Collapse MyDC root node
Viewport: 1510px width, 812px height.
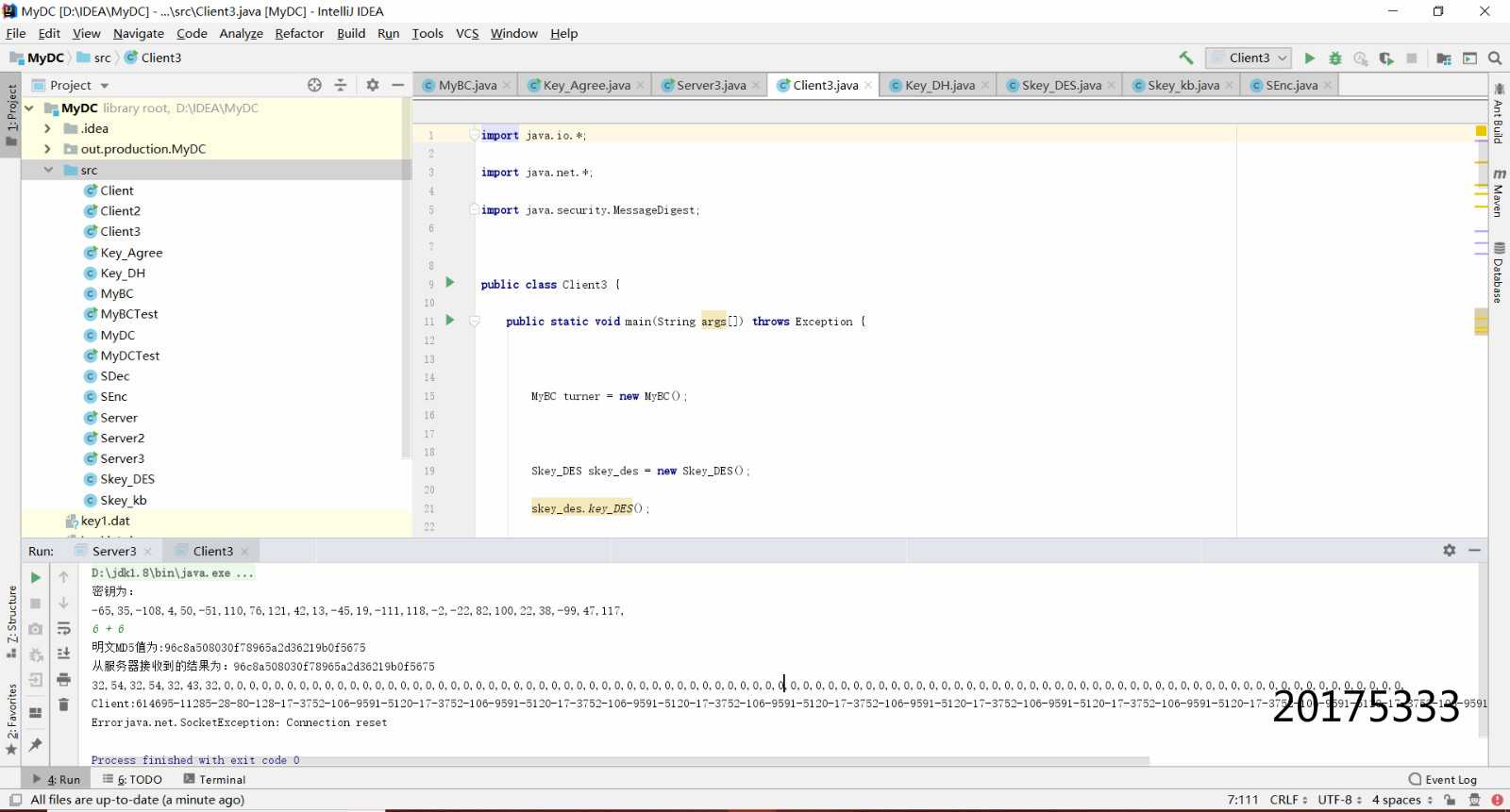pyautogui.click(x=29, y=108)
